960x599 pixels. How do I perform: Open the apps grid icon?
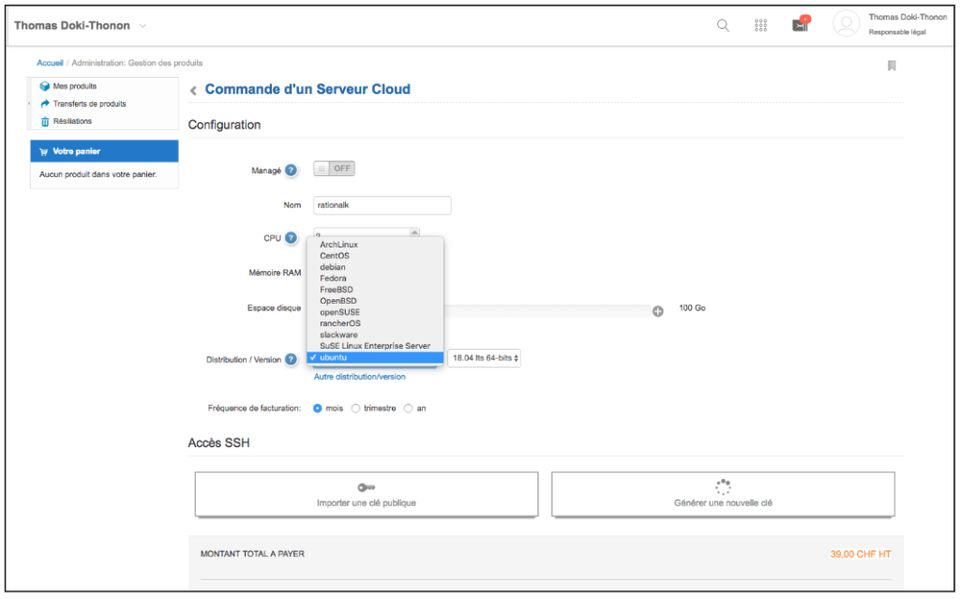click(x=761, y=25)
